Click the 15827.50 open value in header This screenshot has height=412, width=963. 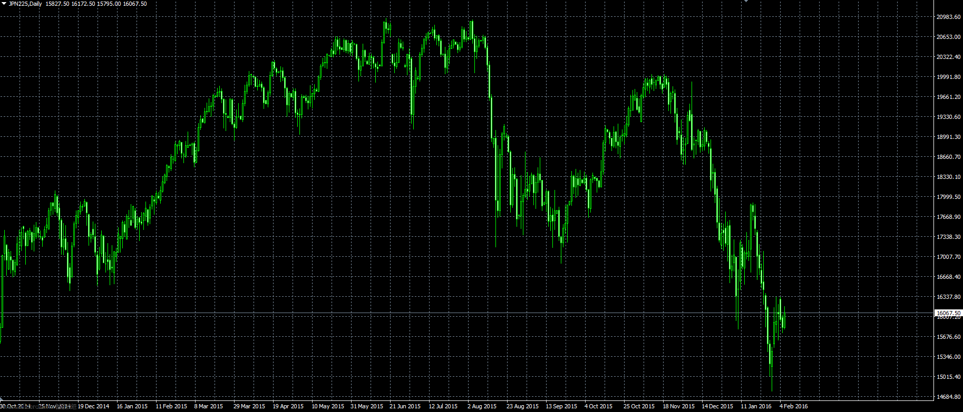pyautogui.click(x=57, y=4)
